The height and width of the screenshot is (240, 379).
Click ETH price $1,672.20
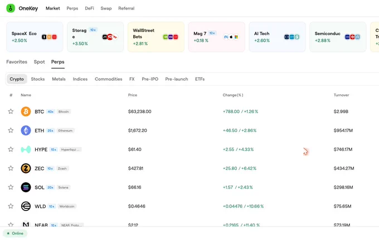[x=138, y=130]
